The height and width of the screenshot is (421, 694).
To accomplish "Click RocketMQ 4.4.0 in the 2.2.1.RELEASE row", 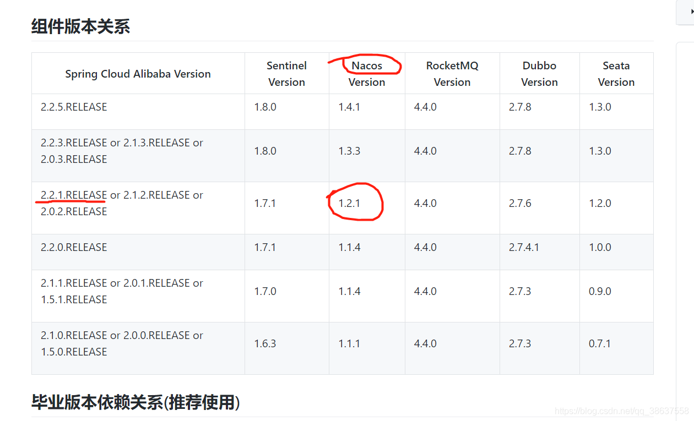I will [x=453, y=208].
